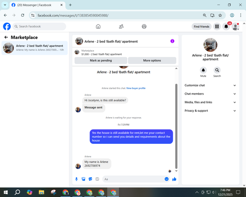The width and height of the screenshot is (246, 197).
Task: Attach a photo with the image icon
Action: (x=83, y=179)
